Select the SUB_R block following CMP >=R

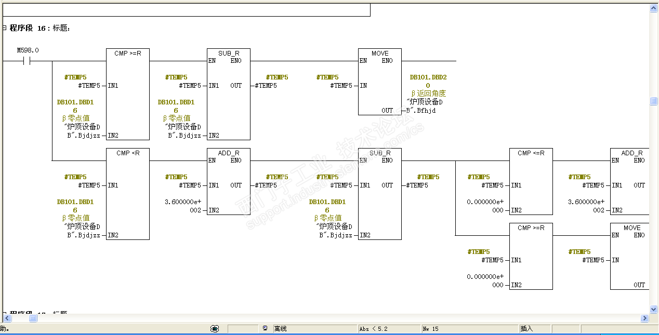click(x=229, y=95)
